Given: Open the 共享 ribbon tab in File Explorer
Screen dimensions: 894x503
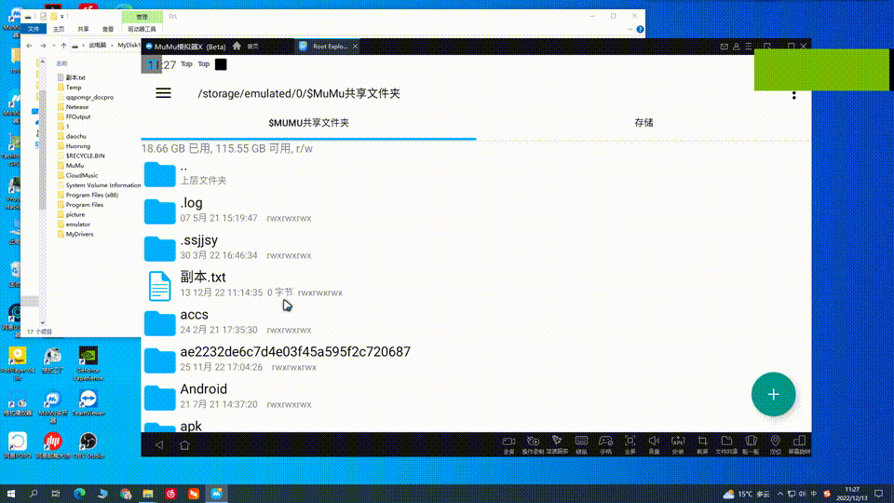Looking at the screenshot, I should (83, 29).
